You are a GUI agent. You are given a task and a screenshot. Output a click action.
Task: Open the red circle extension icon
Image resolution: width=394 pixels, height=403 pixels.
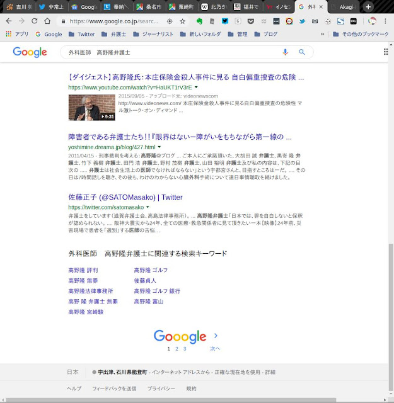coord(289,21)
